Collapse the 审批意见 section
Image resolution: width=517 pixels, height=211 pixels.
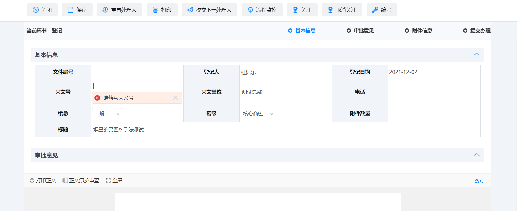coord(476,155)
